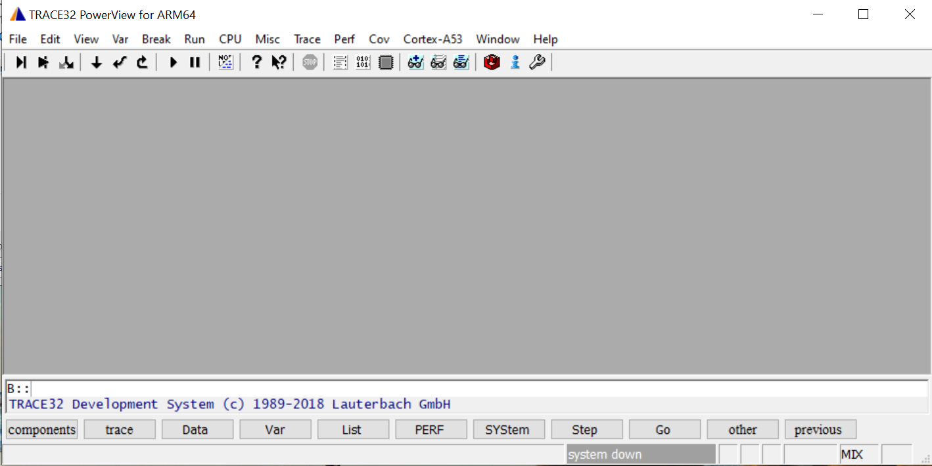Viewport: 932px width, 466px height.
Task: Open Help via the question mark icon
Action: click(256, 62)
